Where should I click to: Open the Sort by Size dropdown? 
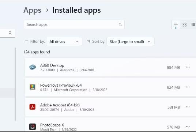coord(131,42)
